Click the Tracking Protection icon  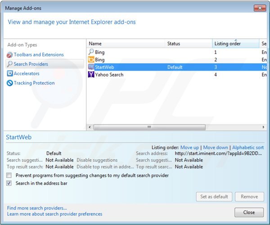coord(10,83)
